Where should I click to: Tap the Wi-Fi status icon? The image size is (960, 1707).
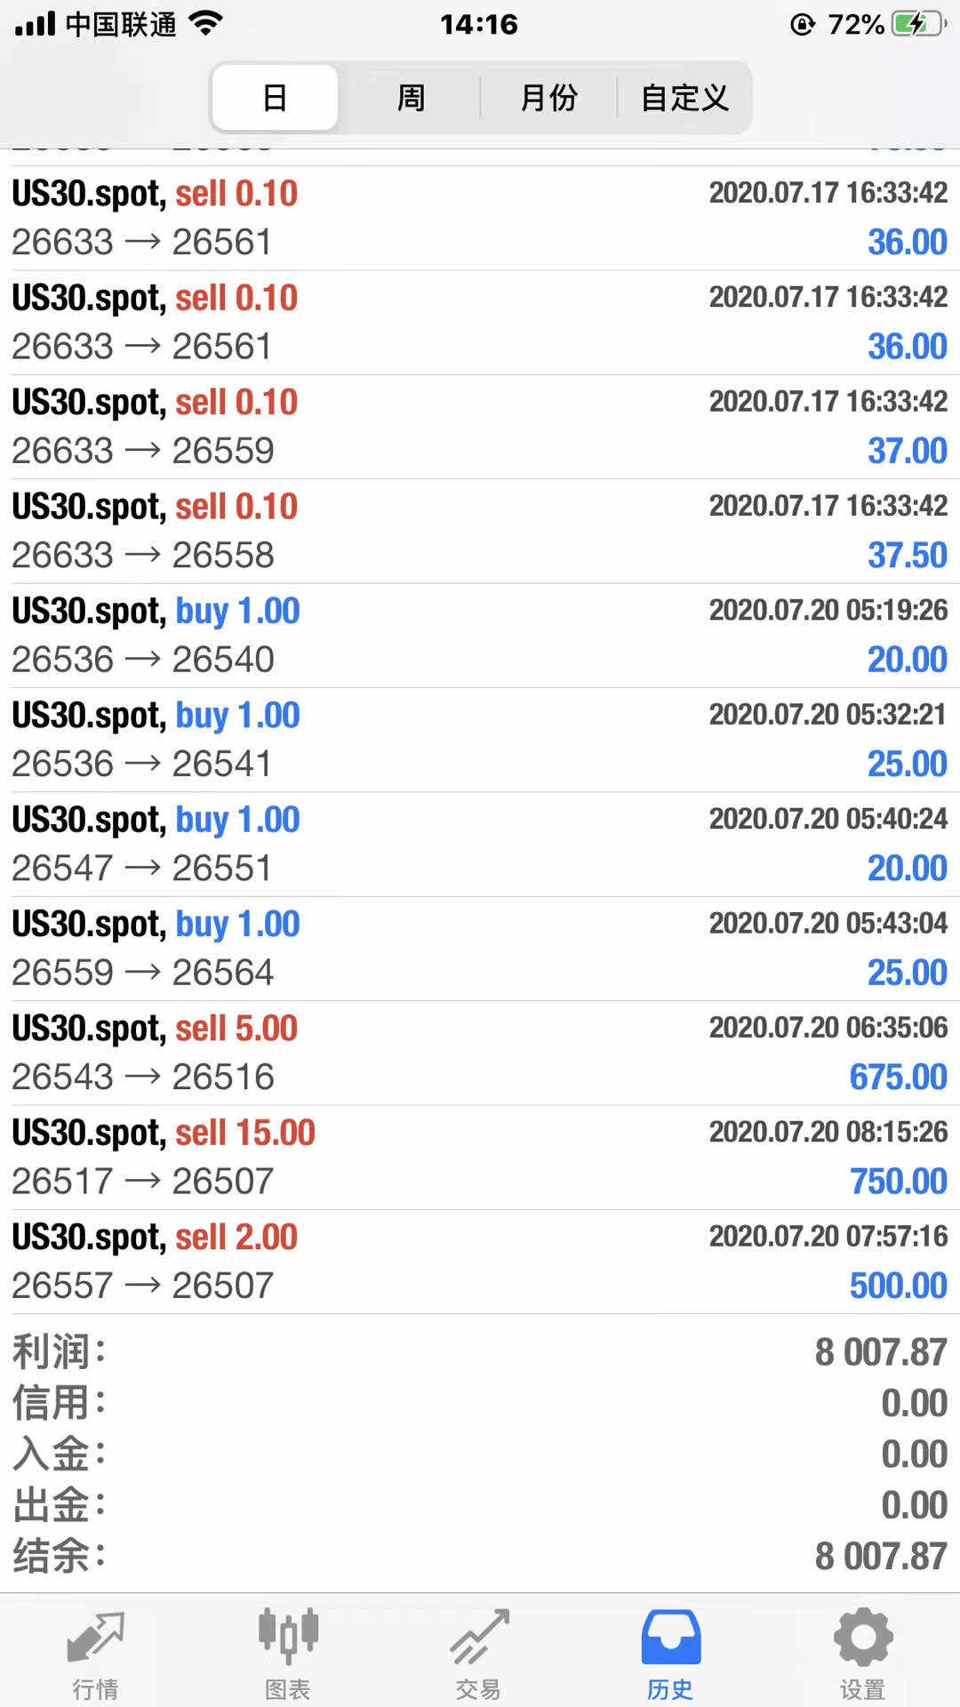[x=206, y=24]
